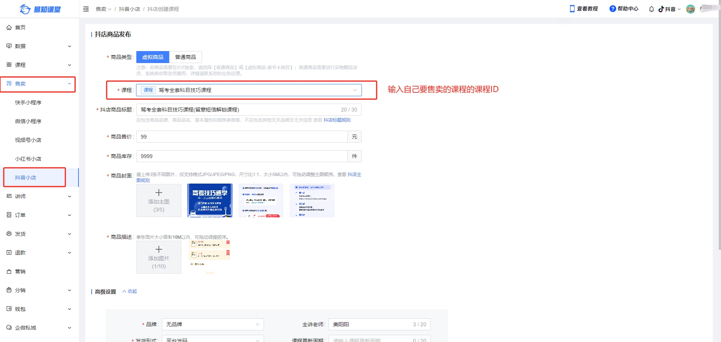Image resolution: width=721 pixels, height=342 pixels.
Task: Select the second cover image thumbnail
Action: pos(261,200)
